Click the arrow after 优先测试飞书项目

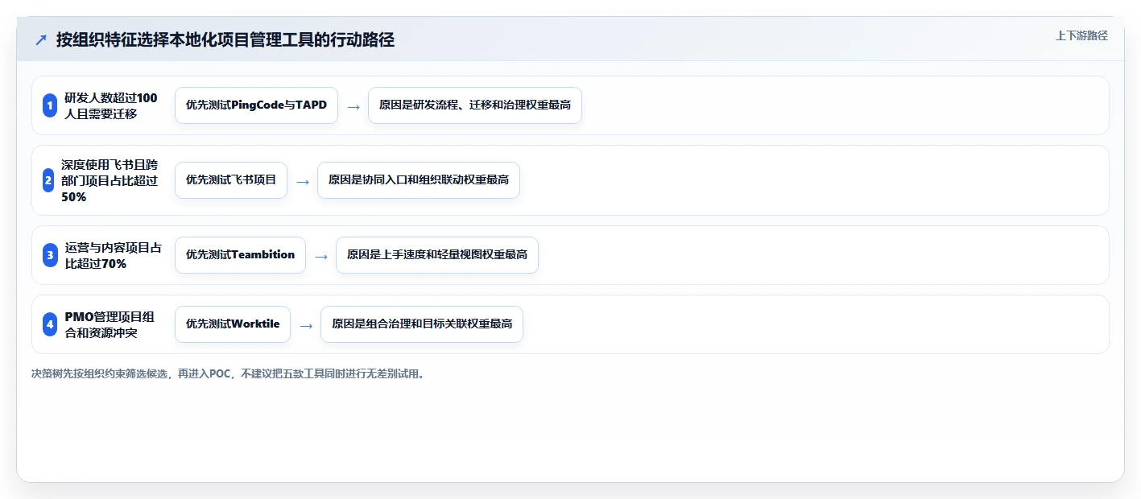point(303,181)
